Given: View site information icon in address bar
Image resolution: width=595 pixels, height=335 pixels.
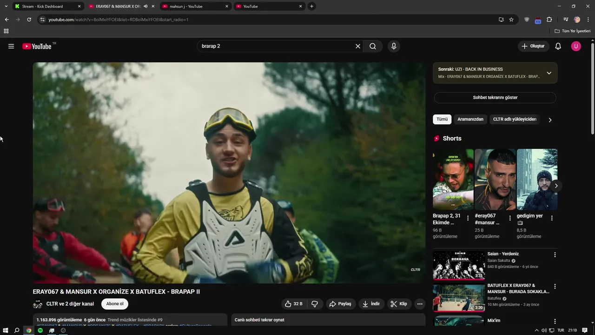Looking at the screenshot, I should point(42,20).
